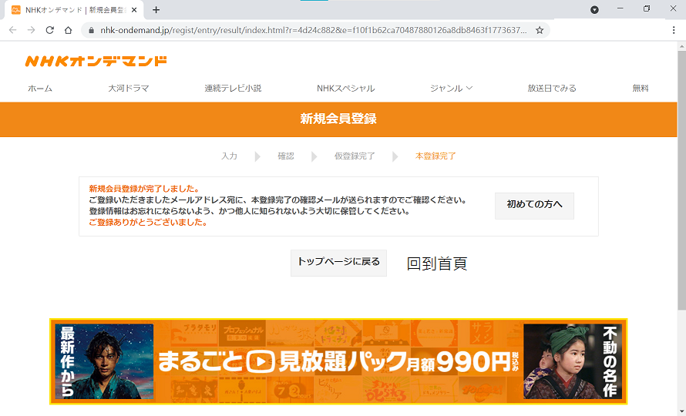Reload the page with the refresh icon
The height and width of the screenshot is (416, 686).
(50, 30)
